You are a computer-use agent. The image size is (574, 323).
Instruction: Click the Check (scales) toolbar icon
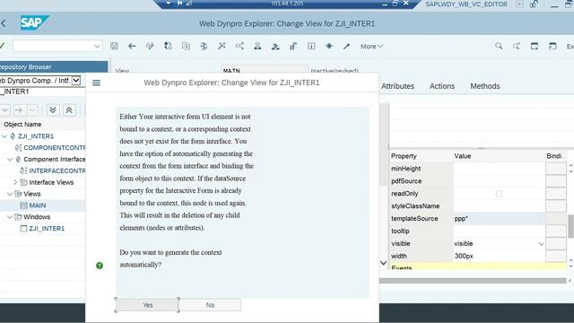(x=204, y=46)
